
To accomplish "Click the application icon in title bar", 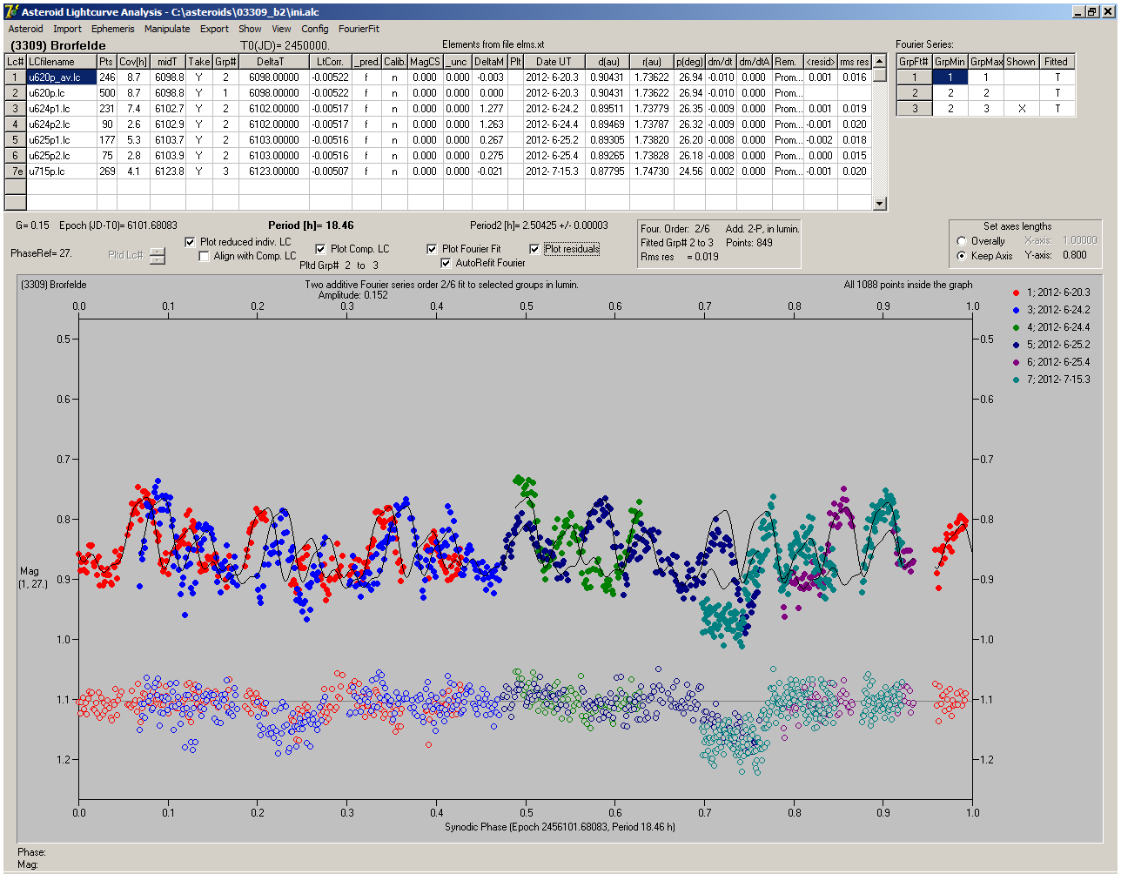I will pyautogui.click(x=11, y=12).
